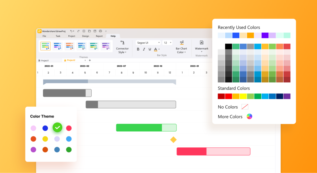The height and width of the screenshot is (173, 317).
Task: Click the Italic formatting icon
Action: [x=144, y=49]
